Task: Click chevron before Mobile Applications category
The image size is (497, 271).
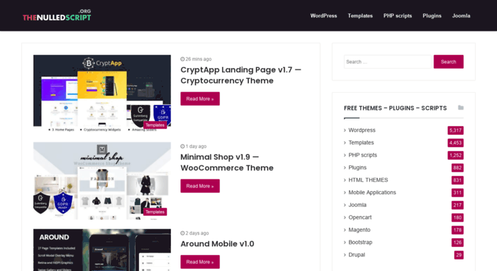Action: 345,192
